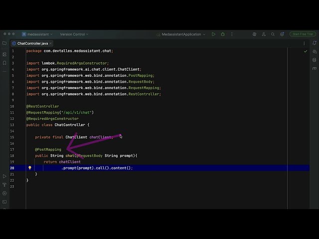Open Code With Me add-user icon

coord(264,34)
